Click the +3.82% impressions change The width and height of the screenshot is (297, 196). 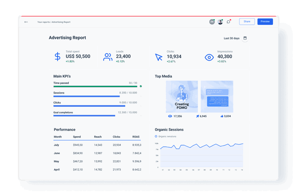coord(222,61)
